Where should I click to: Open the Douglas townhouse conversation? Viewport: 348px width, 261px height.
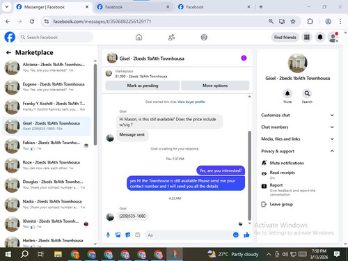(x=47, y=184)
